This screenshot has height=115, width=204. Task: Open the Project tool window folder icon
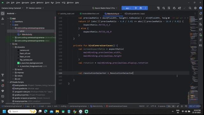coord(3,13)
